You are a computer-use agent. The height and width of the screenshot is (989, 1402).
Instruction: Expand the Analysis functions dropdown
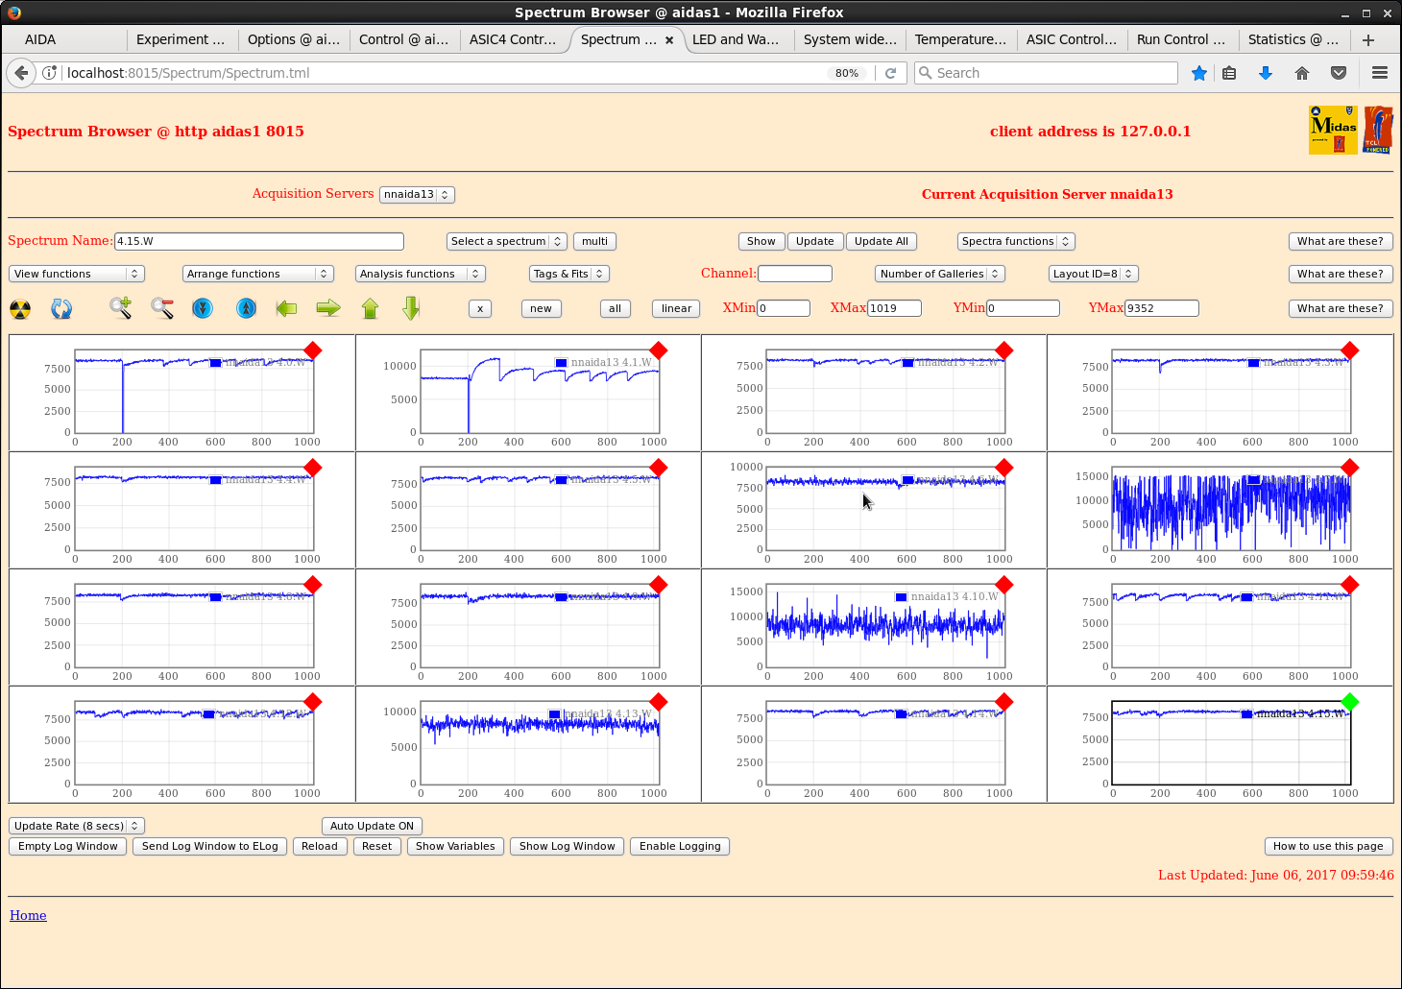420,274
